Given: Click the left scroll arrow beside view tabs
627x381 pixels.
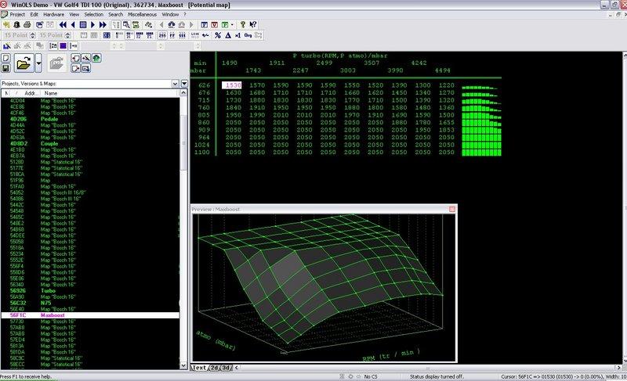Looking at the screenshot, I should click(x=237, y=368).
